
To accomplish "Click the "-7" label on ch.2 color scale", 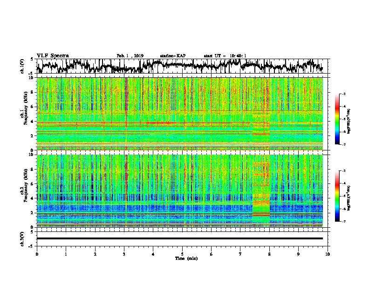I will click(343, 221).
